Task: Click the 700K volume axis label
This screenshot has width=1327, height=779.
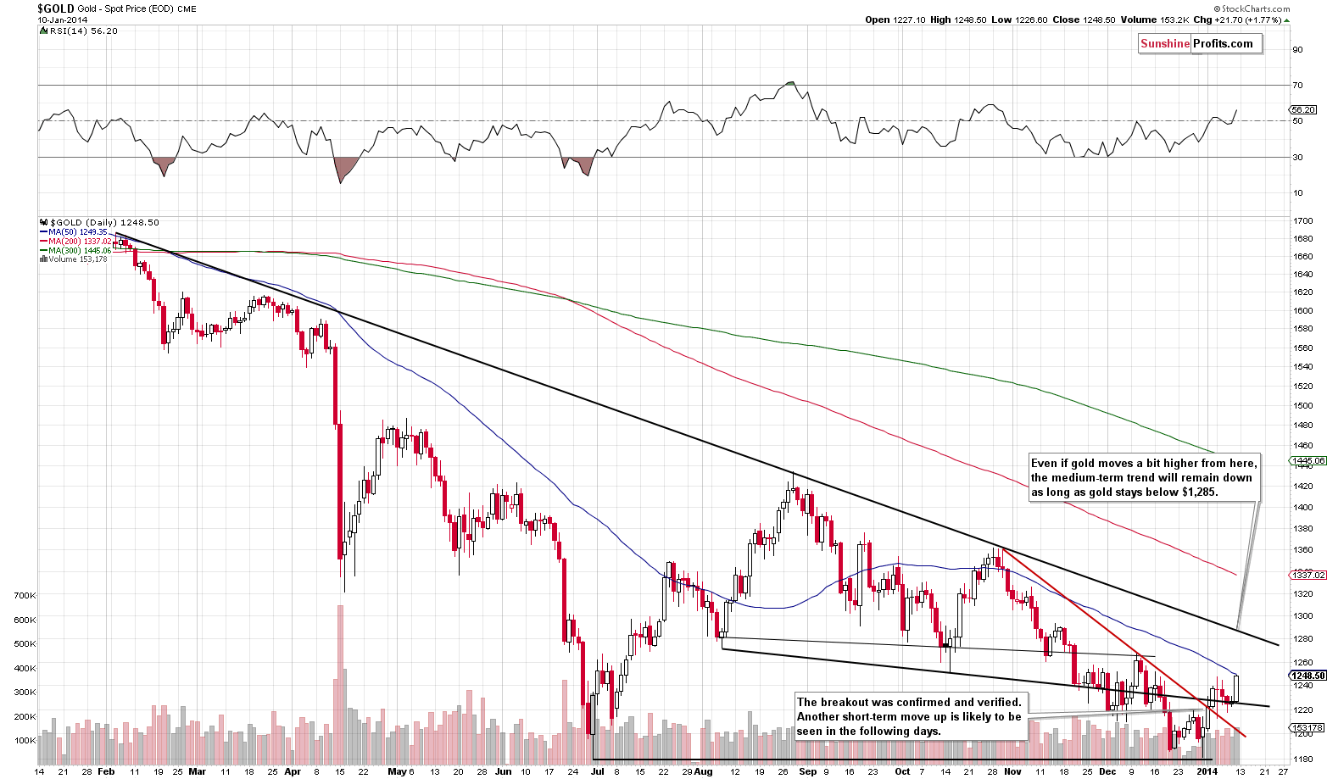Action: click(25, 596)
